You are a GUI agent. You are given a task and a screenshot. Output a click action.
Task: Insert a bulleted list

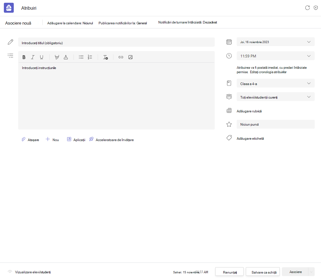81,57
